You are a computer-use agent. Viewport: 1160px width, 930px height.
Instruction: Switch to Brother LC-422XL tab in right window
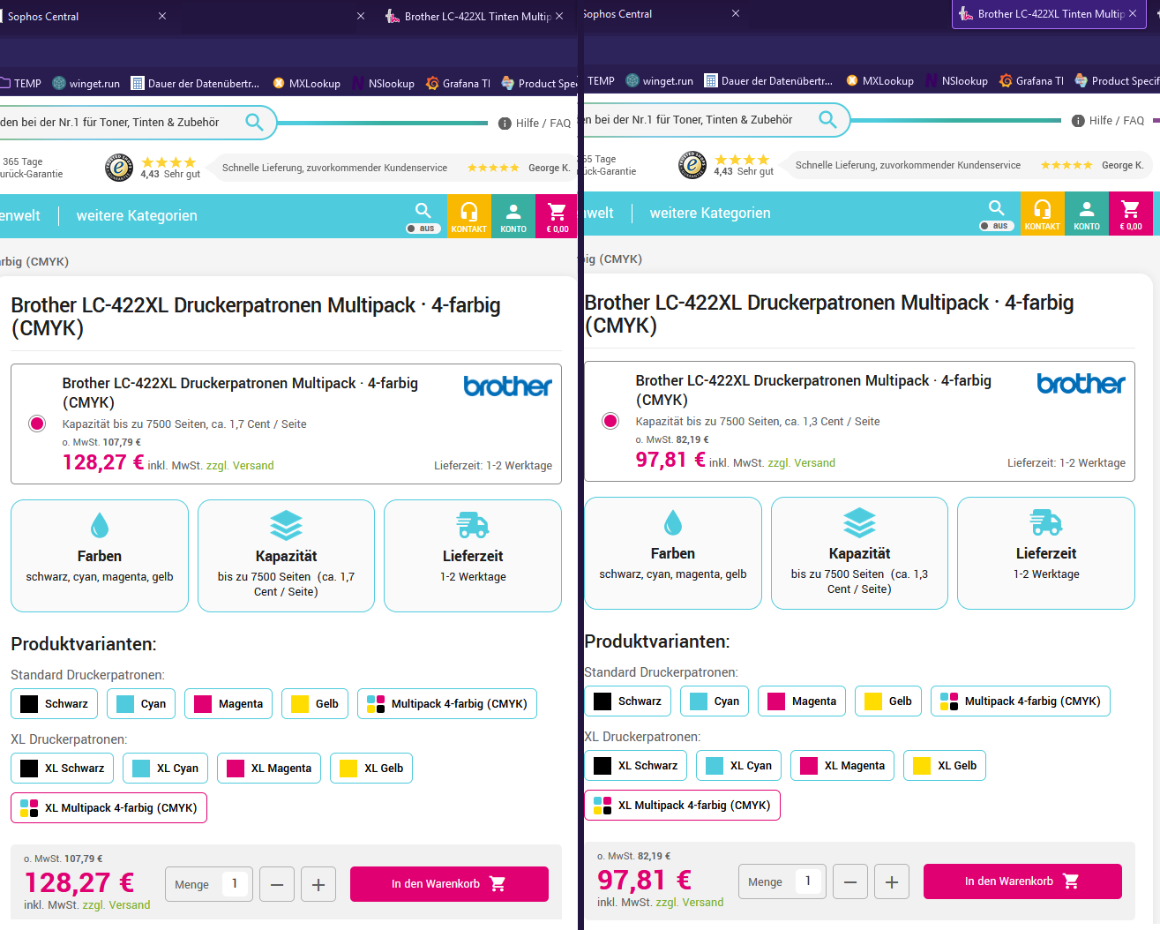1048,14
